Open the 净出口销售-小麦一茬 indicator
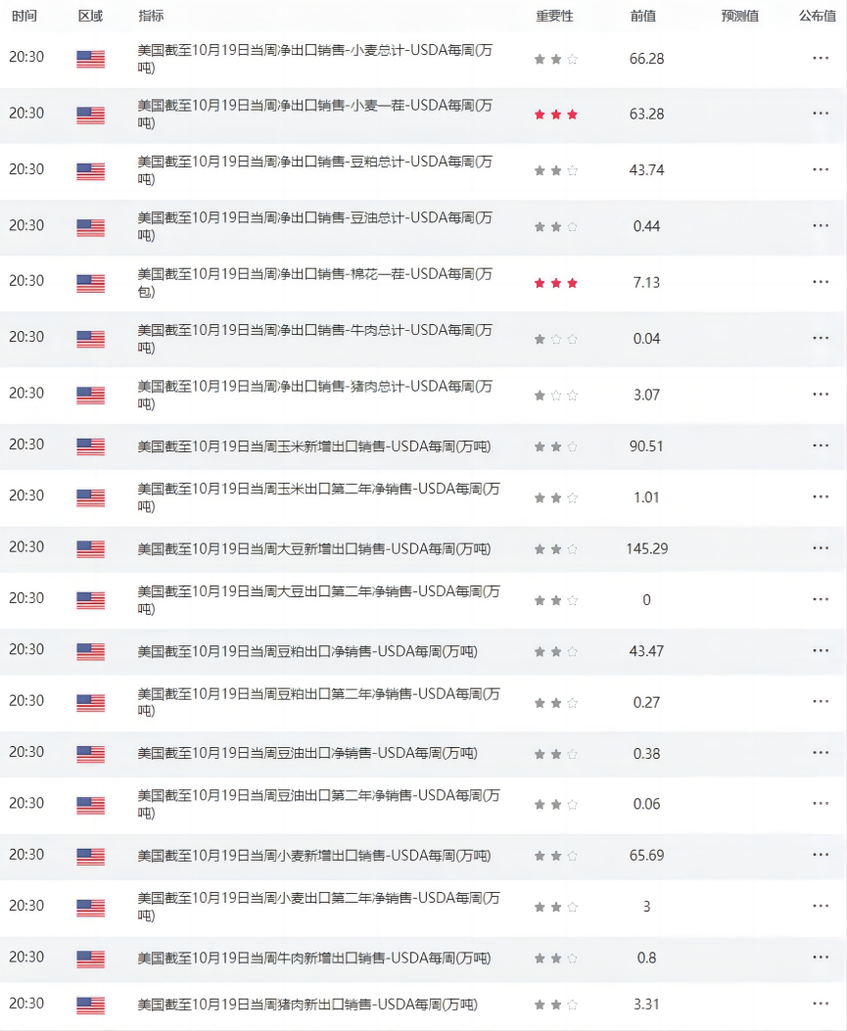 point(315,114)
